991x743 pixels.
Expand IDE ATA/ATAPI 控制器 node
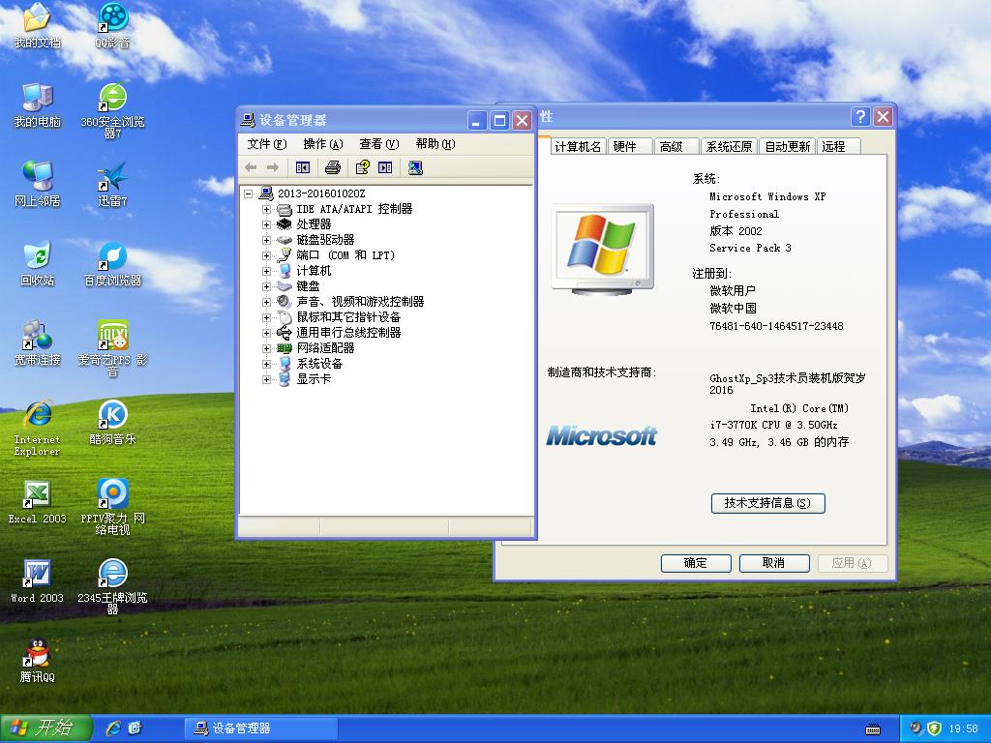pos(267,209)
